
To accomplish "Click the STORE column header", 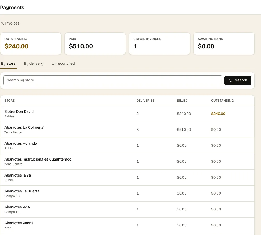I will click(x=9, y=101).
